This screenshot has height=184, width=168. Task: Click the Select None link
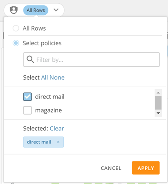(57, 78)
